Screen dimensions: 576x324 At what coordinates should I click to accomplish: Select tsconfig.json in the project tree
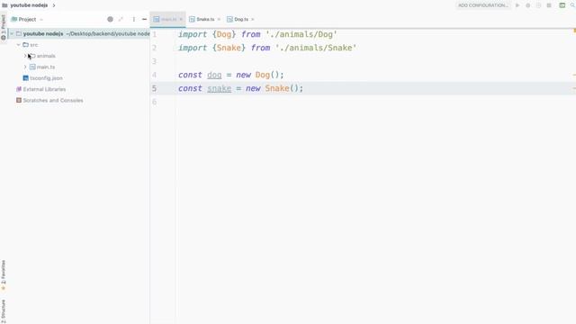tap(46, 78)
